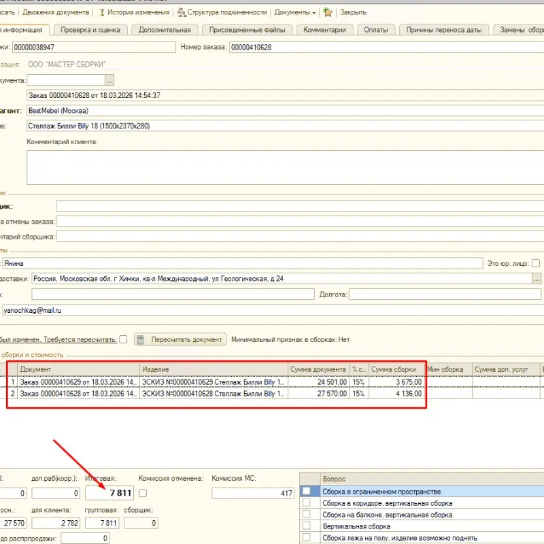
Task: Enable the 'Требуется пересчитать' checkbox
Action: click(x=123, y=339)
